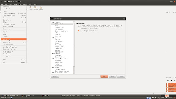Collapse the Marker Database Browser node

point(52,73)
